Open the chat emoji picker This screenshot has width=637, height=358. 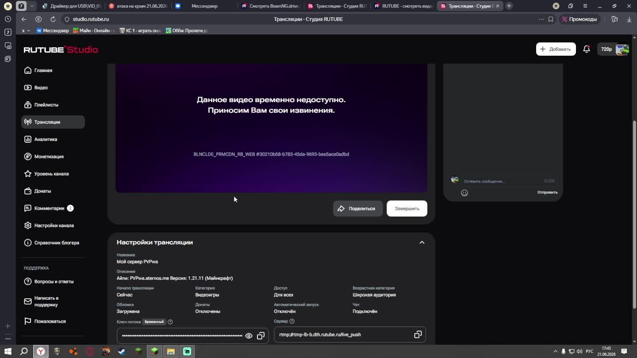pos(464,193)
